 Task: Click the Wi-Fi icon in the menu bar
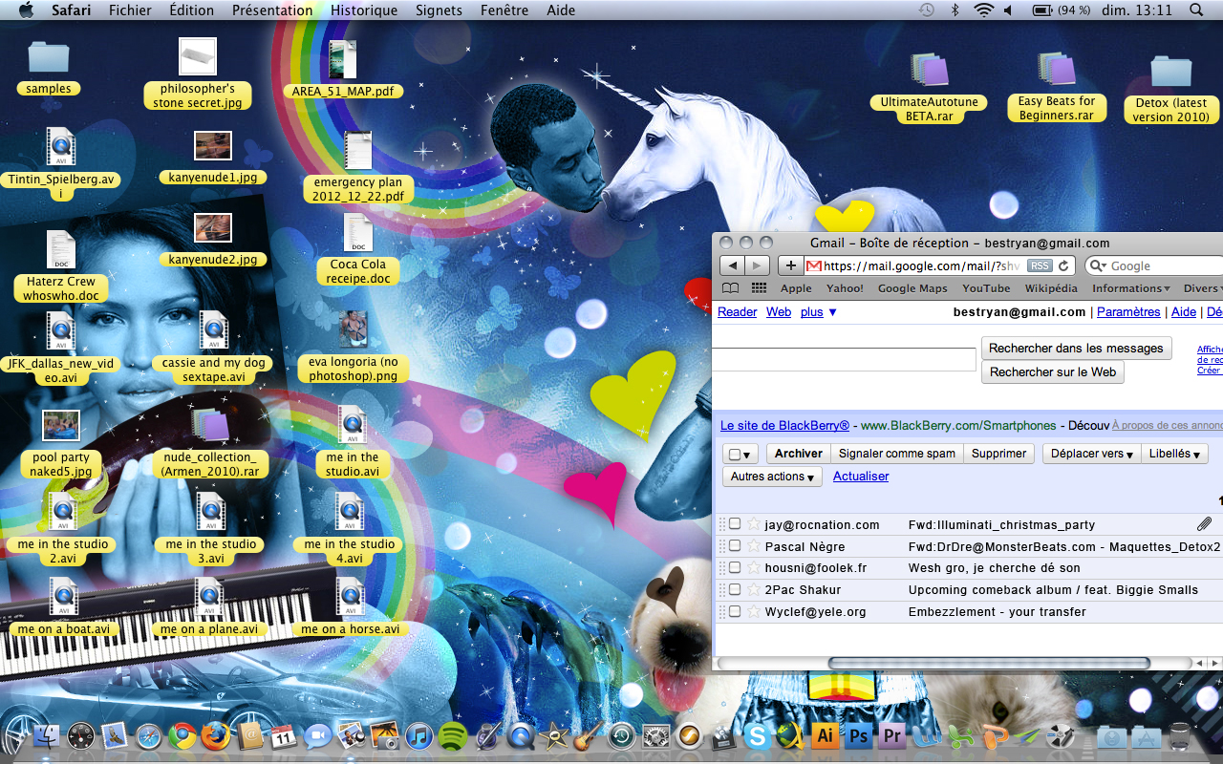click(983, 11)
